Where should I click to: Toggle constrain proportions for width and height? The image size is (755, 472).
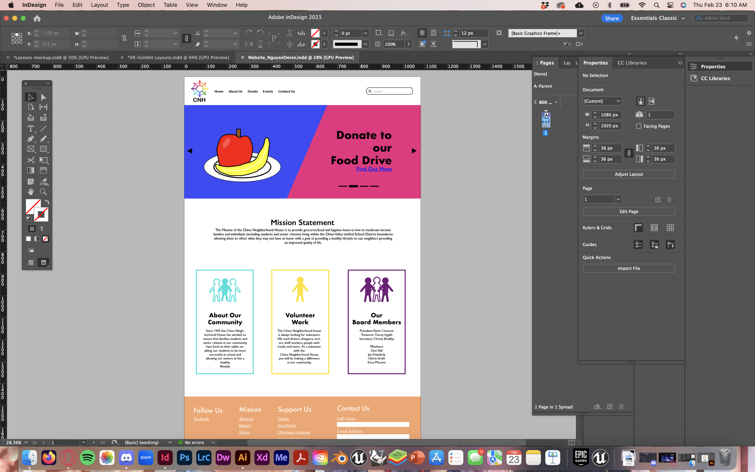[124, 38]
